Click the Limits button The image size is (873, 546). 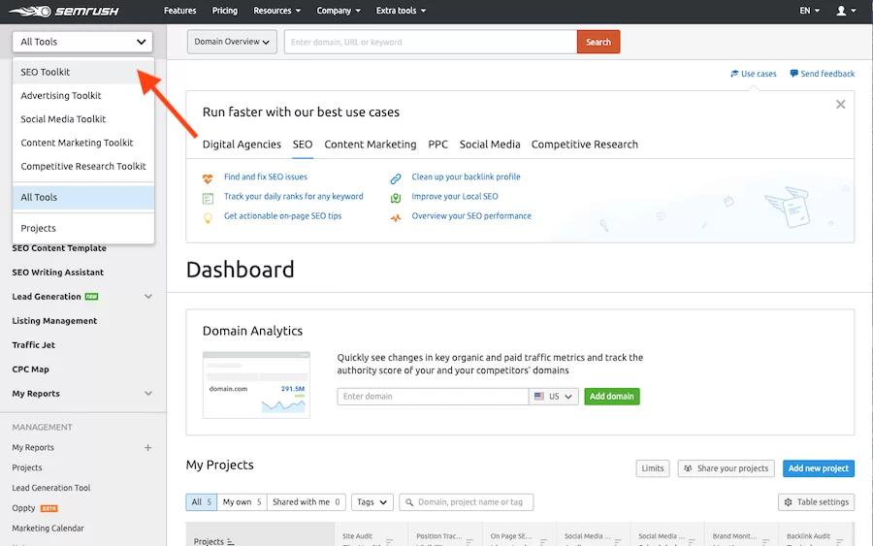coord(653,468)
